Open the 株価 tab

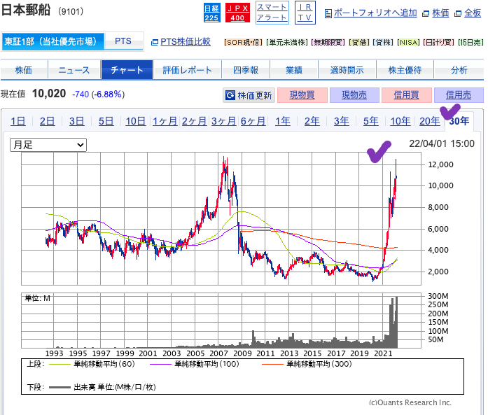click(x=24, y=70)
